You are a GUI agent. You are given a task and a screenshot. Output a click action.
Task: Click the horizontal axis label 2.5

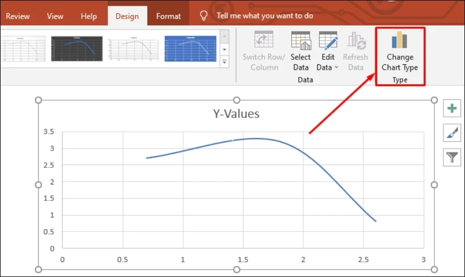pyautogui.click(x=363, y=260)
